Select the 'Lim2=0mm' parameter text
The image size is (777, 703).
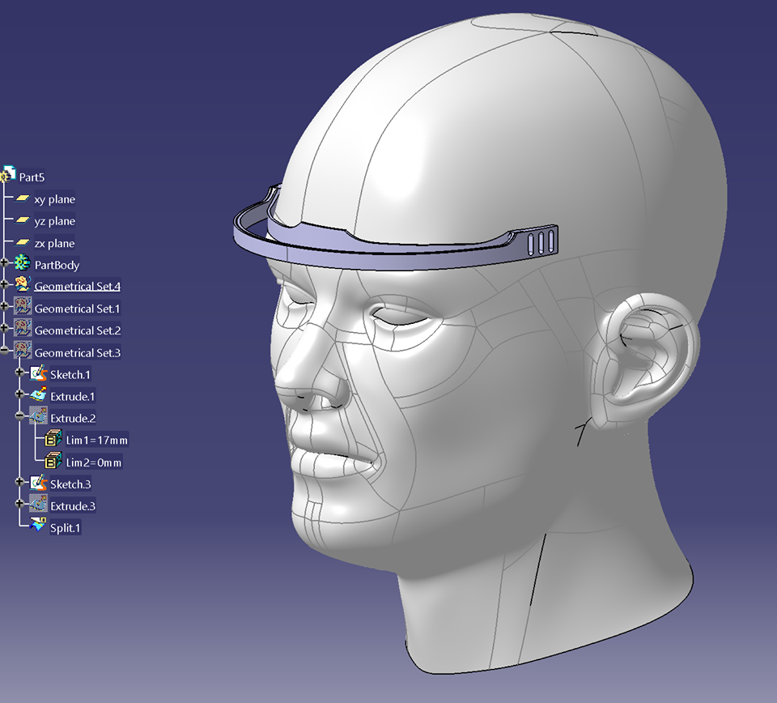[x=94, y=462]
